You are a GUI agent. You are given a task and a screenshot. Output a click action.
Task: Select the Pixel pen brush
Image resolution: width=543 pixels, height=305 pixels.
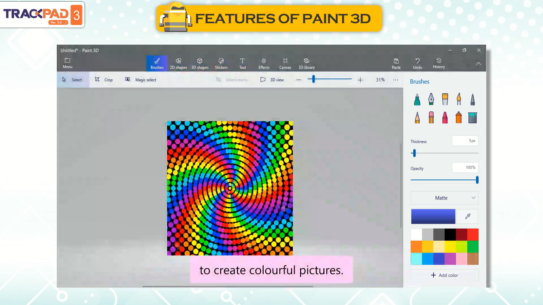(x=472, y=99)
